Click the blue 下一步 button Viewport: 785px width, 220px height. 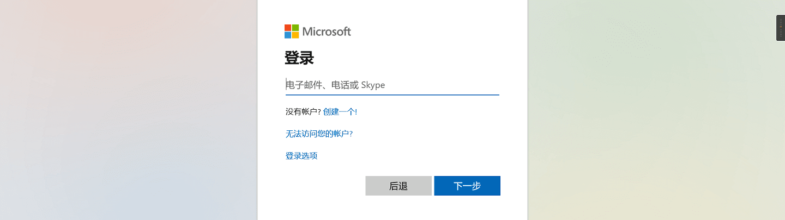[467, 186]
